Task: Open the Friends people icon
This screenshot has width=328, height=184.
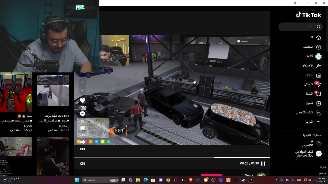Action: click(319, 66)
